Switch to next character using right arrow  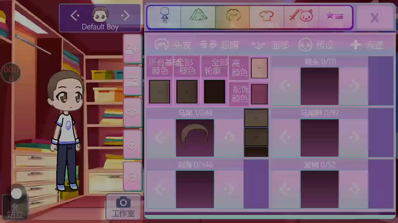pyautogui.click(x=125, y=15)
